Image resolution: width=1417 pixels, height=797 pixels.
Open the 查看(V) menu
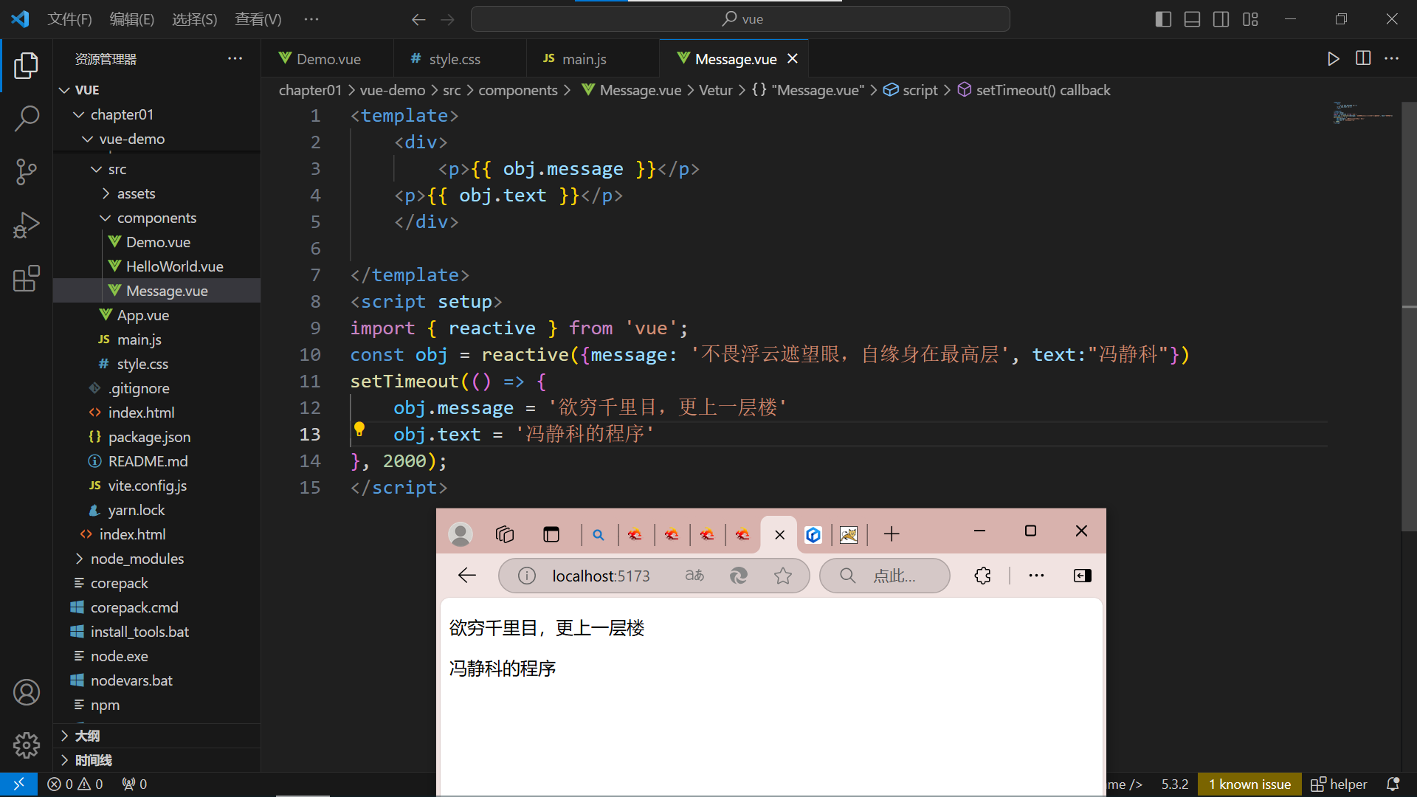258,19
